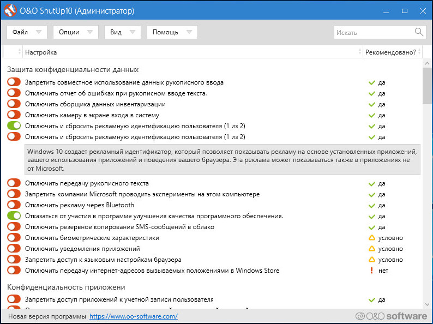Click 'нет' recommendation for Windows Store row

383,271
